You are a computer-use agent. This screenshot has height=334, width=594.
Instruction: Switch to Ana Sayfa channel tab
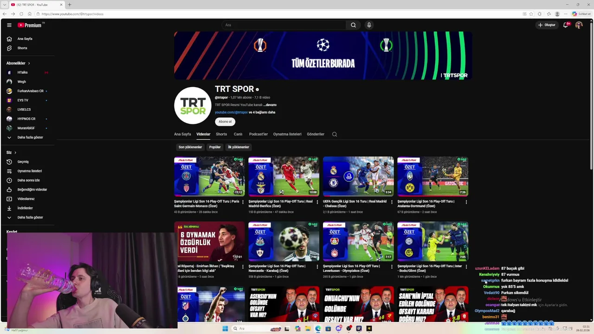click(x=182, y=134)
